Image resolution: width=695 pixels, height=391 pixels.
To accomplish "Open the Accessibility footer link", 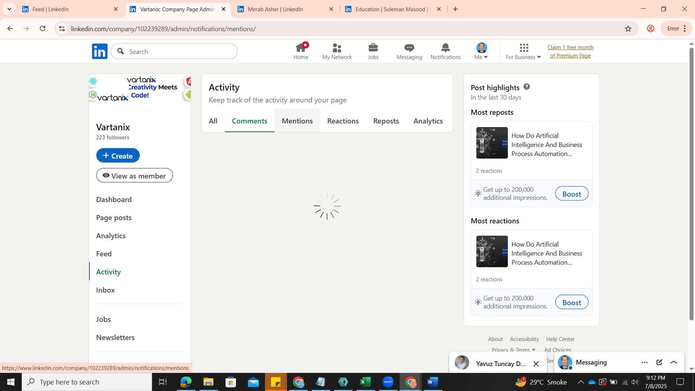I will (525, 339).
